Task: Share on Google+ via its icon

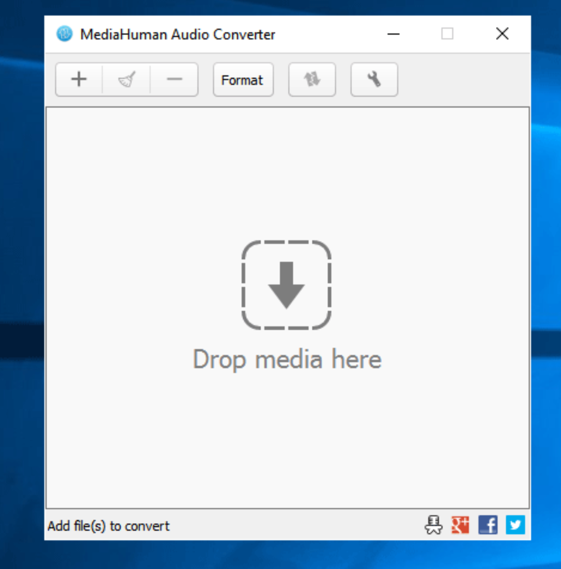Action: click(460, 525)
